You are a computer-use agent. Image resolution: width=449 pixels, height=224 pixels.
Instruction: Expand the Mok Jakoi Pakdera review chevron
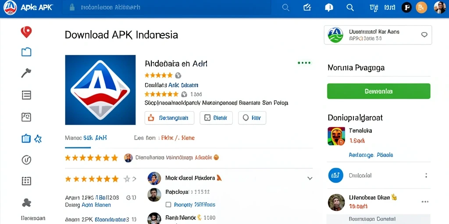click(310, 178)
